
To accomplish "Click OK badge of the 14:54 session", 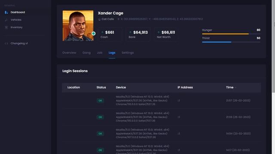I will pos(100,133).
